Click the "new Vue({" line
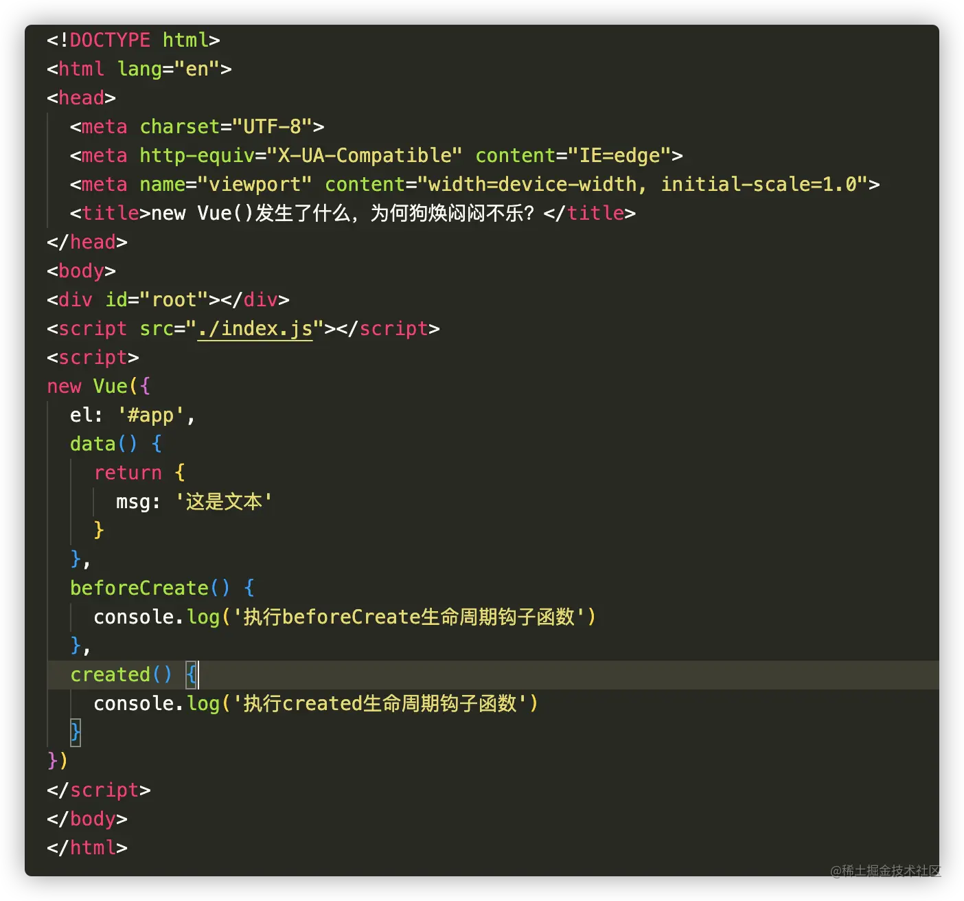Image resolution: width=964 pixels, height=901 pixels. click(98, 387)
